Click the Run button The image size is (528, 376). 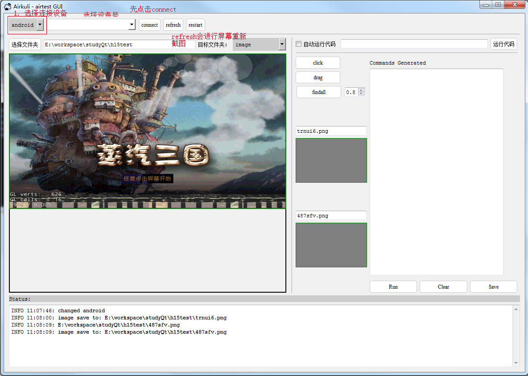(393, 287)
